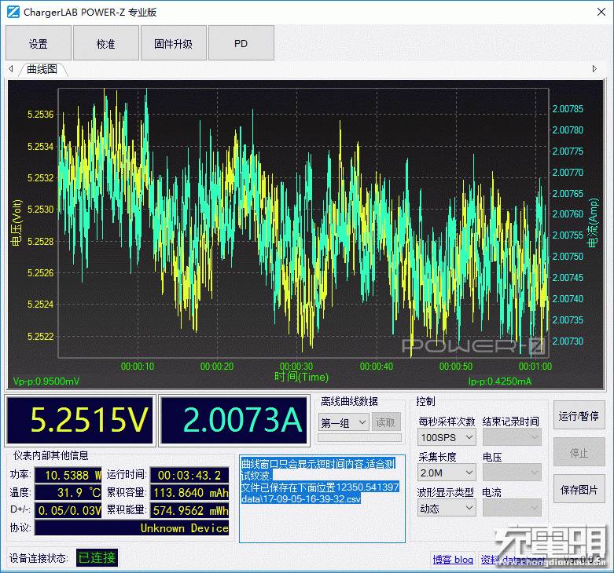
Task: Click the ChargerLAB POWER-Z app logo icon
Action: point(13,12)
